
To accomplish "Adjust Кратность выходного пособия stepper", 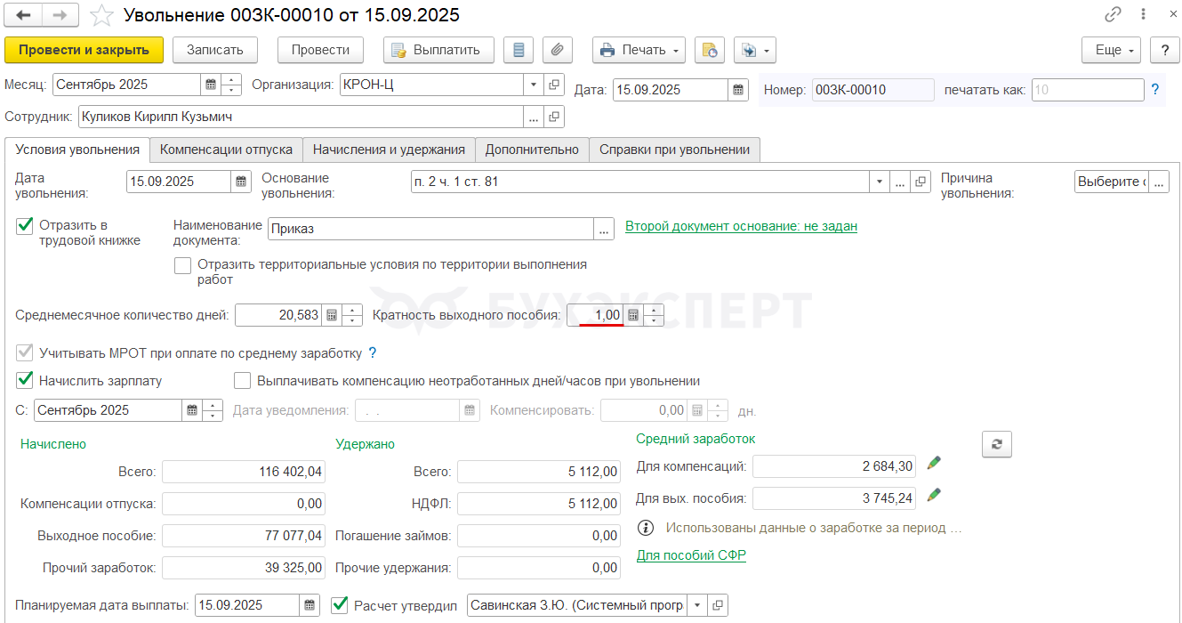I will (x=654, y=315).
